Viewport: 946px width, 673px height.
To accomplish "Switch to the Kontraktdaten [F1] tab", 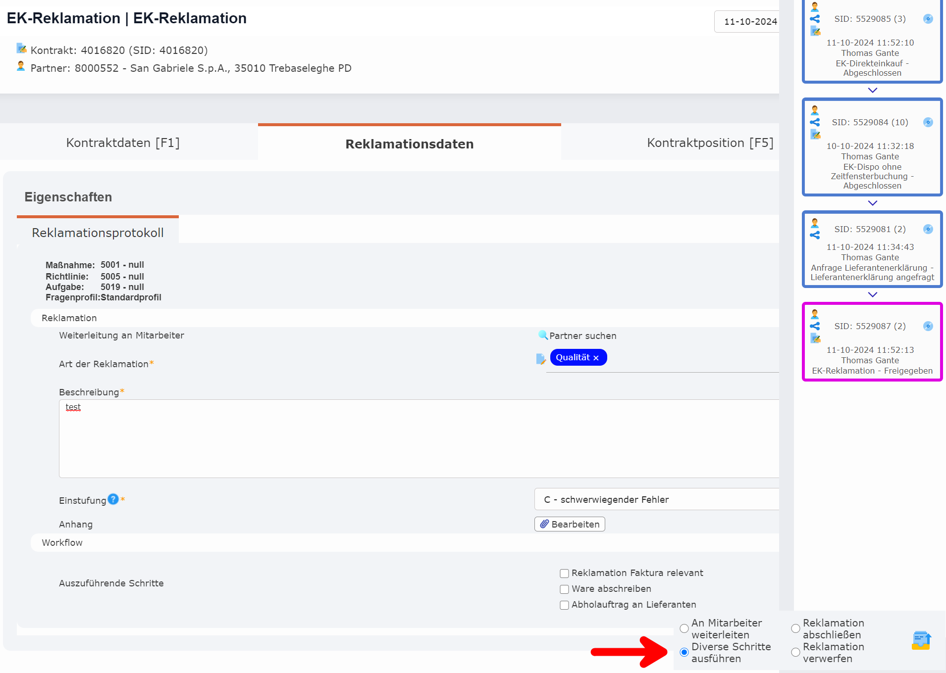I will click(x=123, y=143).
